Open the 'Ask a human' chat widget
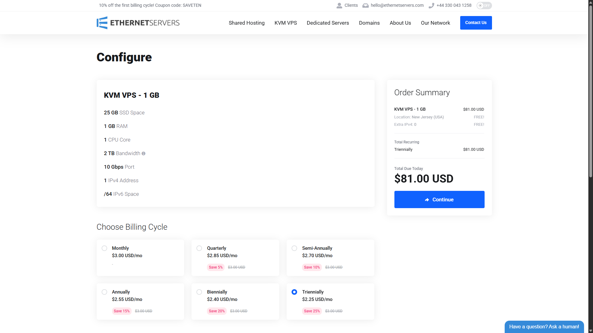 pyautogui.click(x=544, y=327)
